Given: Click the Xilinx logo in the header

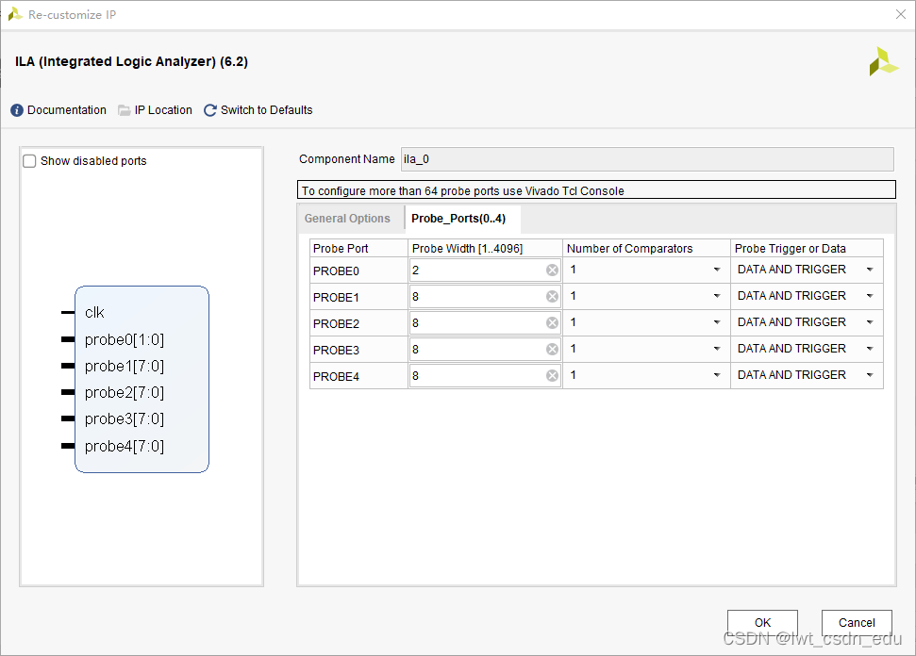Looking at the screenshot, I should coord(883,62).
